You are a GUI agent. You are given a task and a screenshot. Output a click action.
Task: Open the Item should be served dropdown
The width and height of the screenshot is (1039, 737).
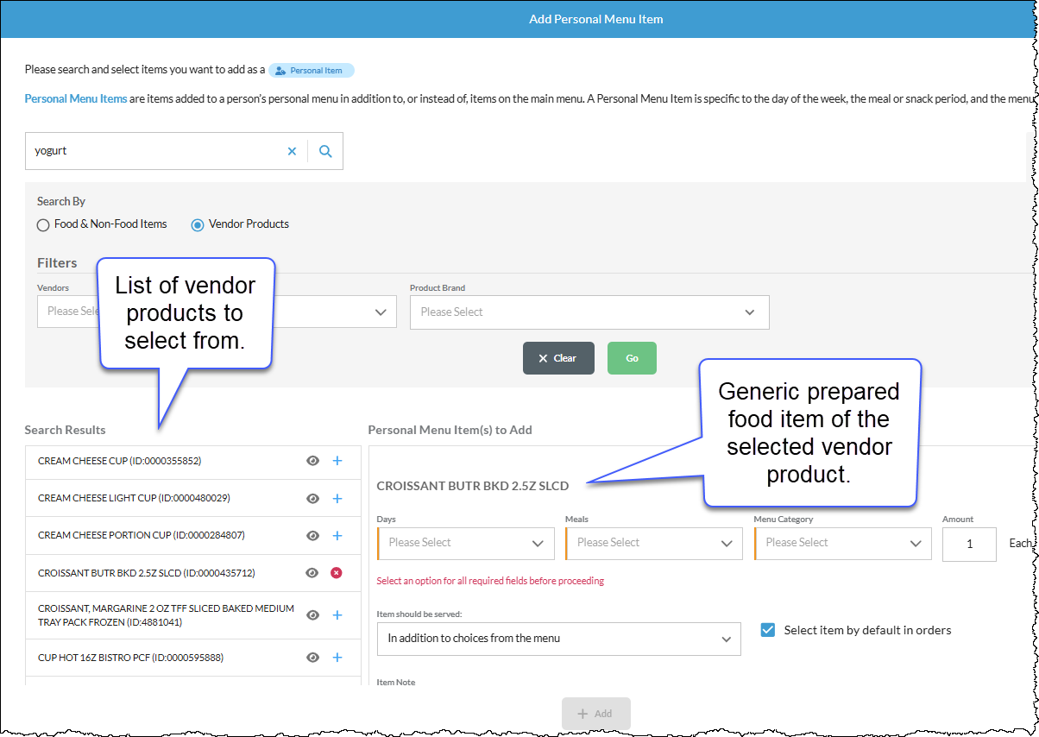pos(559,639)
